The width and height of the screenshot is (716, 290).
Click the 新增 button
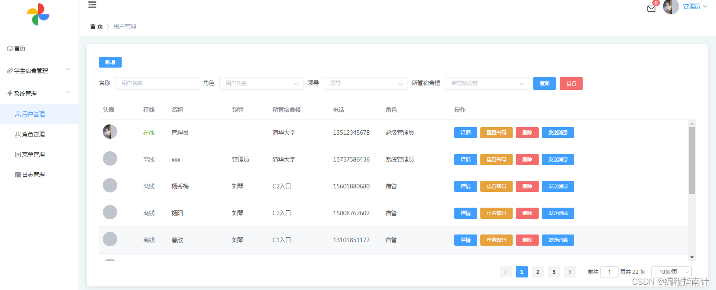tap(110, 62)
